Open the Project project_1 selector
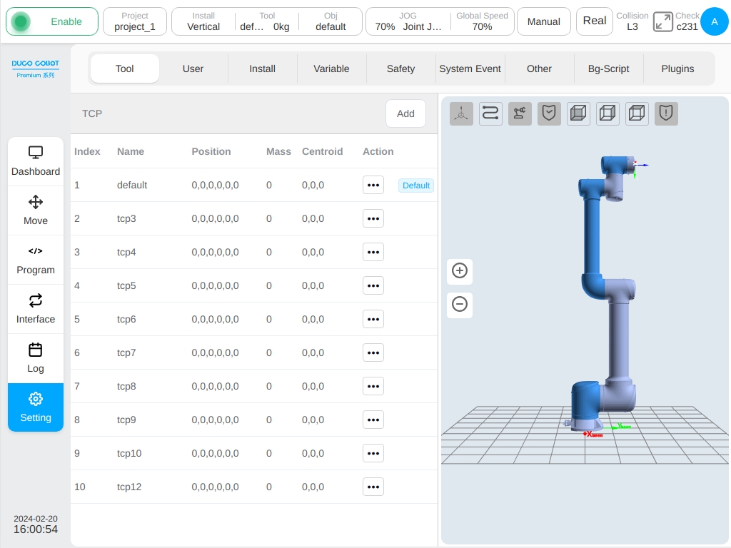731x548 pixels. [x=135, y=21]
